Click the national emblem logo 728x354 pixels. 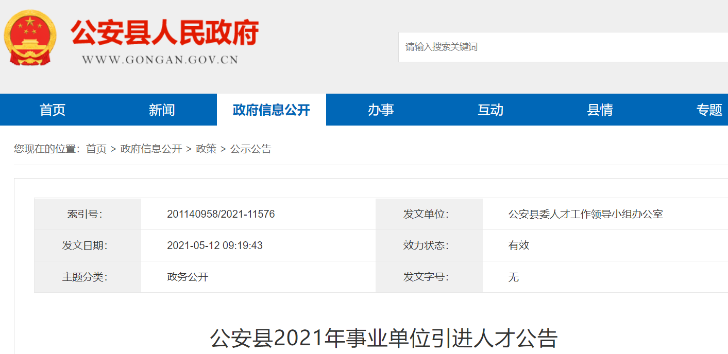(x=30, y=38)
